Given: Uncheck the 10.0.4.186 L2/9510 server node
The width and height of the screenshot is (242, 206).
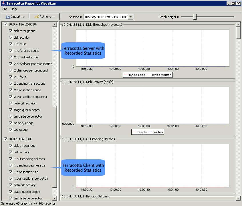Looking at the screenshot, I should coord(5,24).
